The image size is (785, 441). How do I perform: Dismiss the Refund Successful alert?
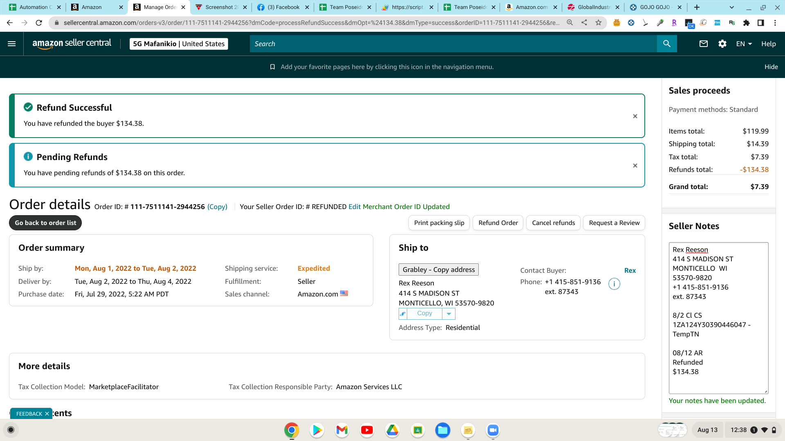tap(635, 116)
